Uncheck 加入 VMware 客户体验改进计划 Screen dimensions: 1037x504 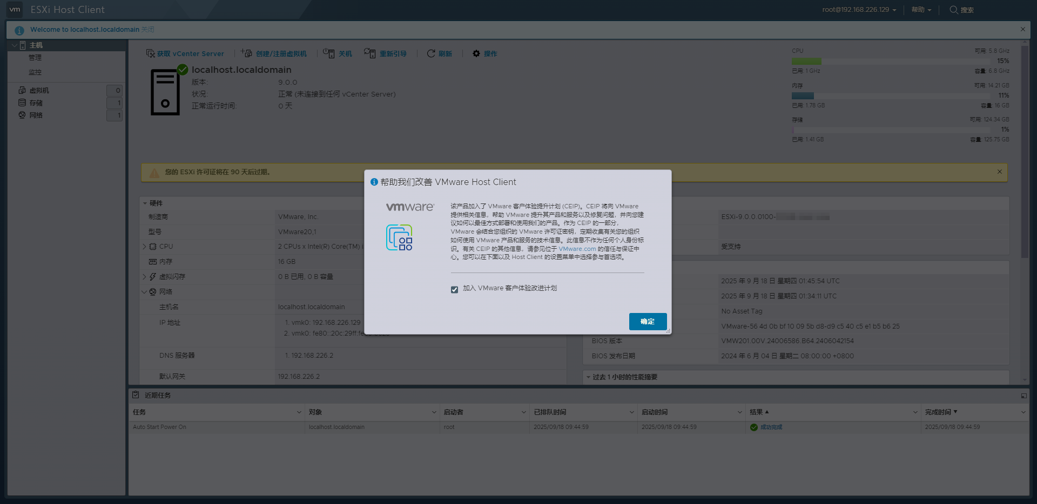454,290
